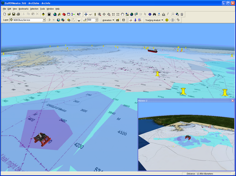Increase the 500 value with spinner arrow
The height and width of the screenshot is (176, 236).
[97, 19]
